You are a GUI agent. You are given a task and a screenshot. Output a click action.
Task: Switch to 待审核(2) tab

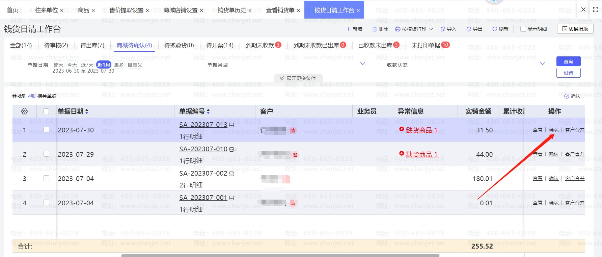click(56, 45)
